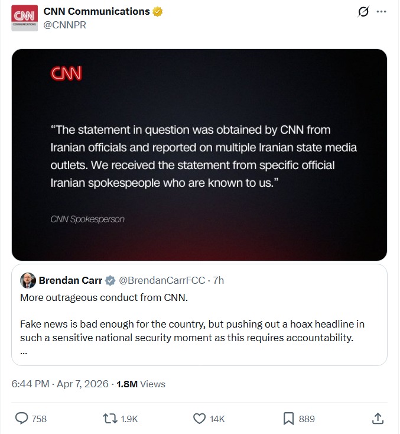The image size is (400, 434).
Task: View the 1.8M Views analytics
Action: click(141, 384)
